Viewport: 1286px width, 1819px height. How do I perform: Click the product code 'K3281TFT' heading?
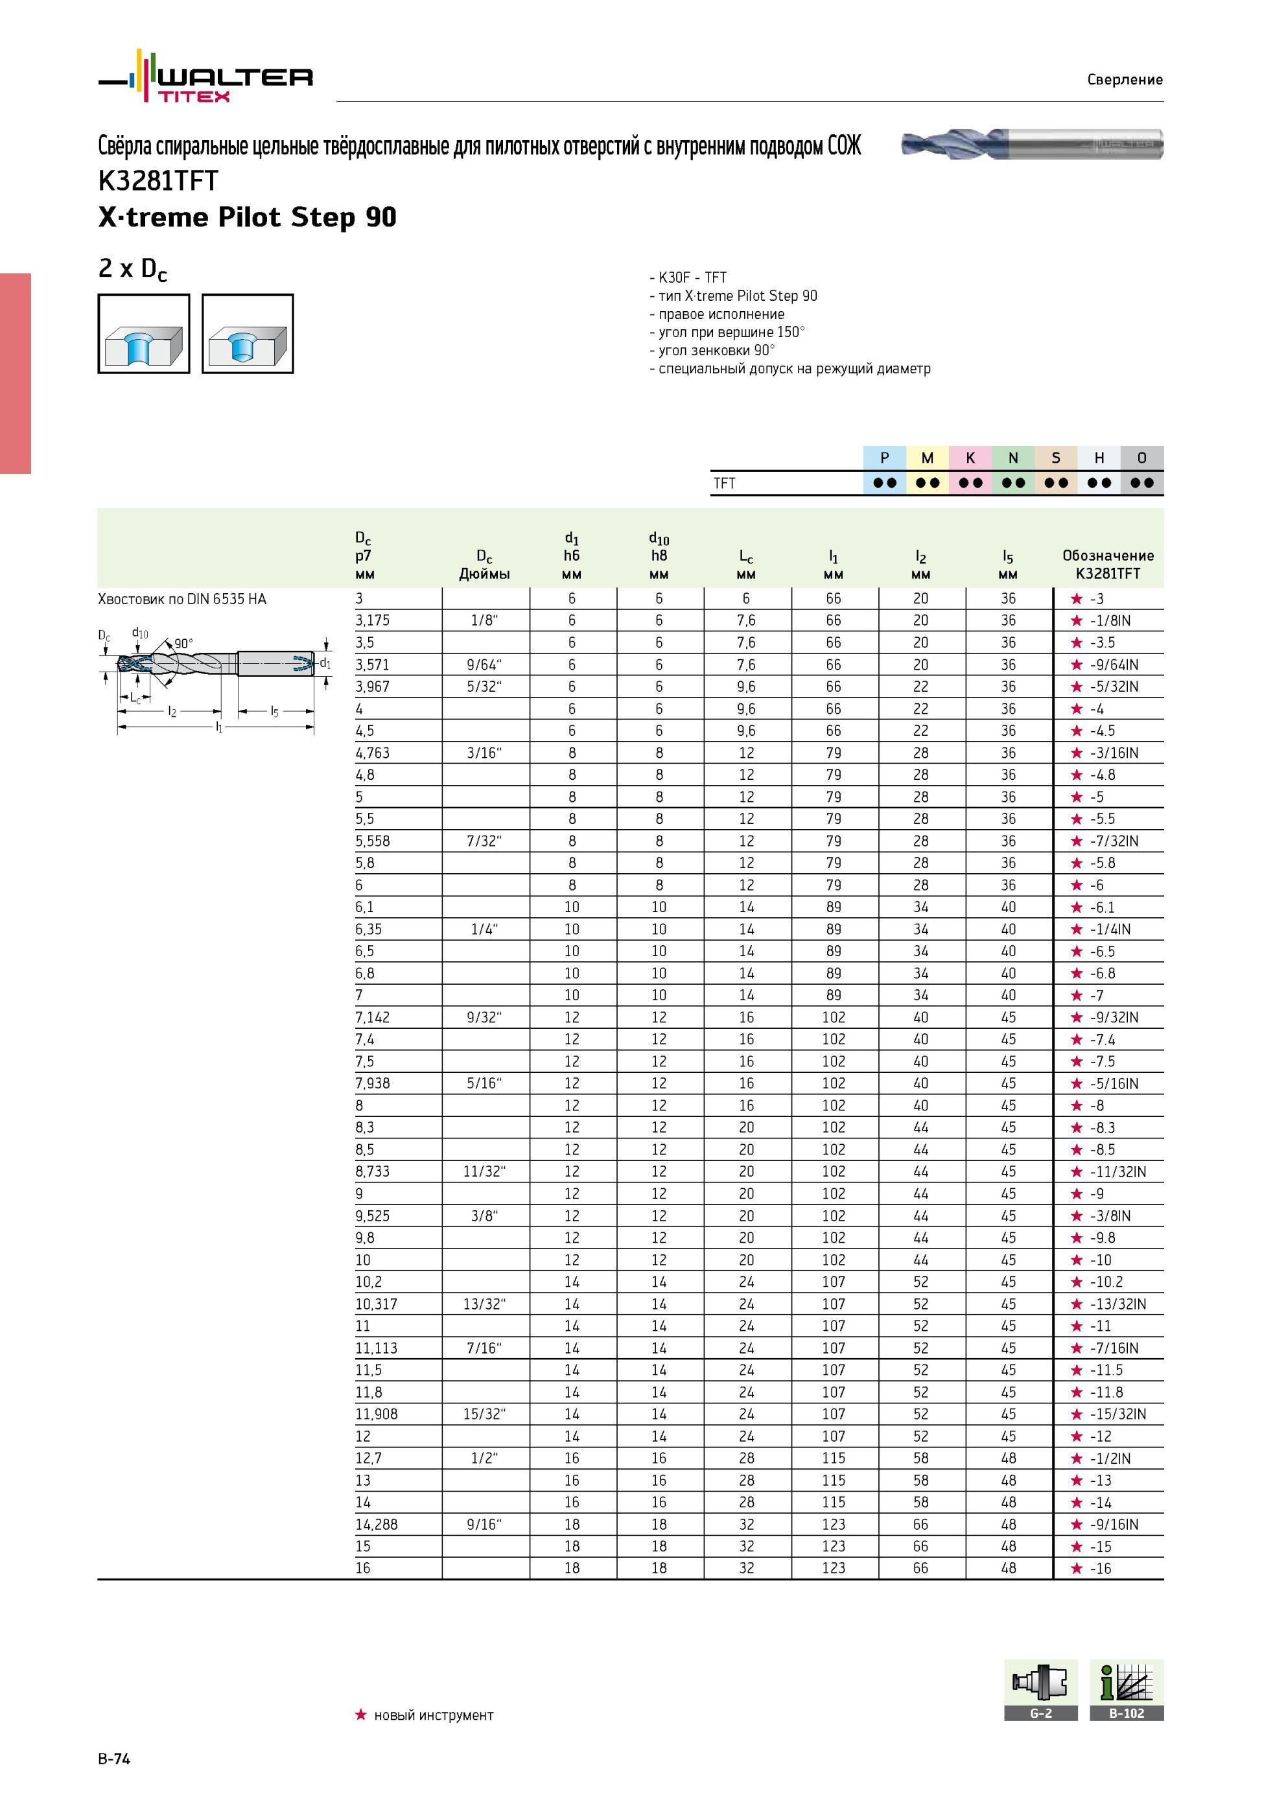pyautogui.click(x=158, y=182)
